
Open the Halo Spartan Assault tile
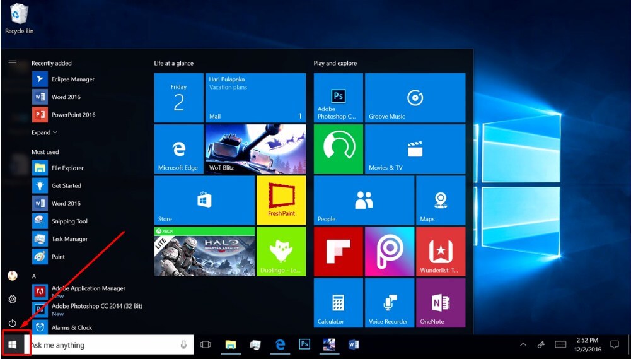click(204, 251)
